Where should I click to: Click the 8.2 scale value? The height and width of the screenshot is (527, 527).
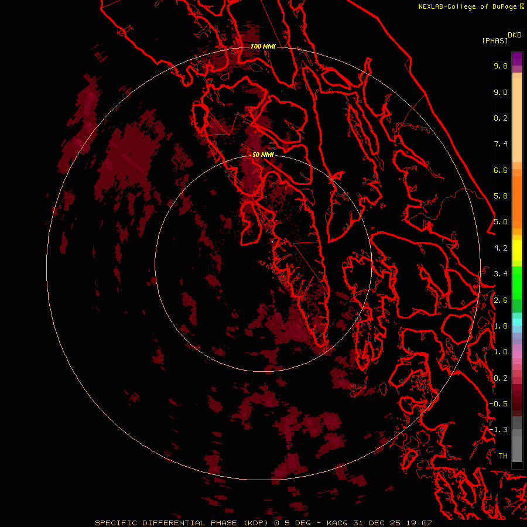pos(501,118)
